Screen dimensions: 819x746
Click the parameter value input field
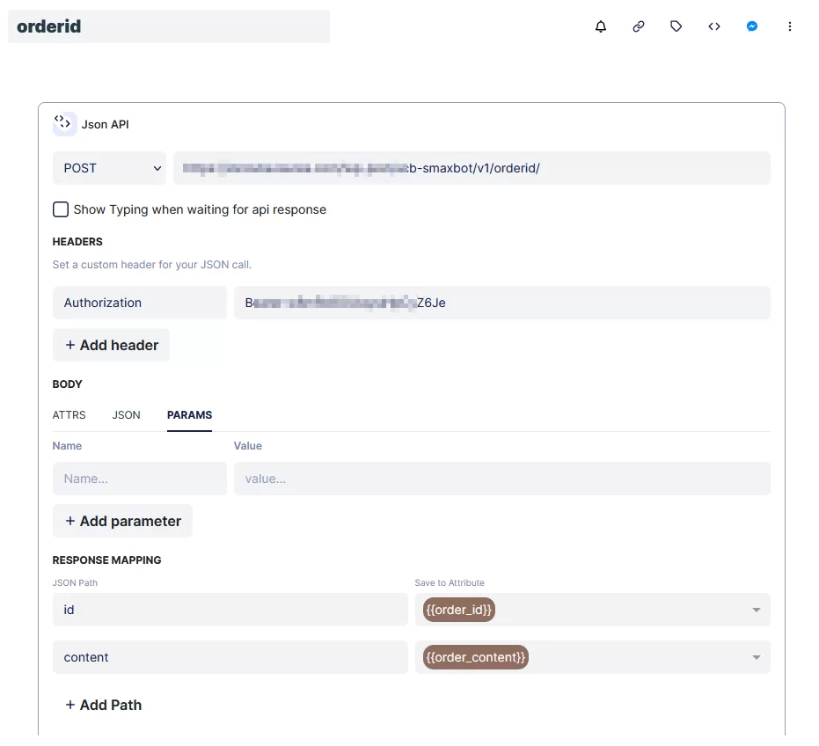point(501,479)
